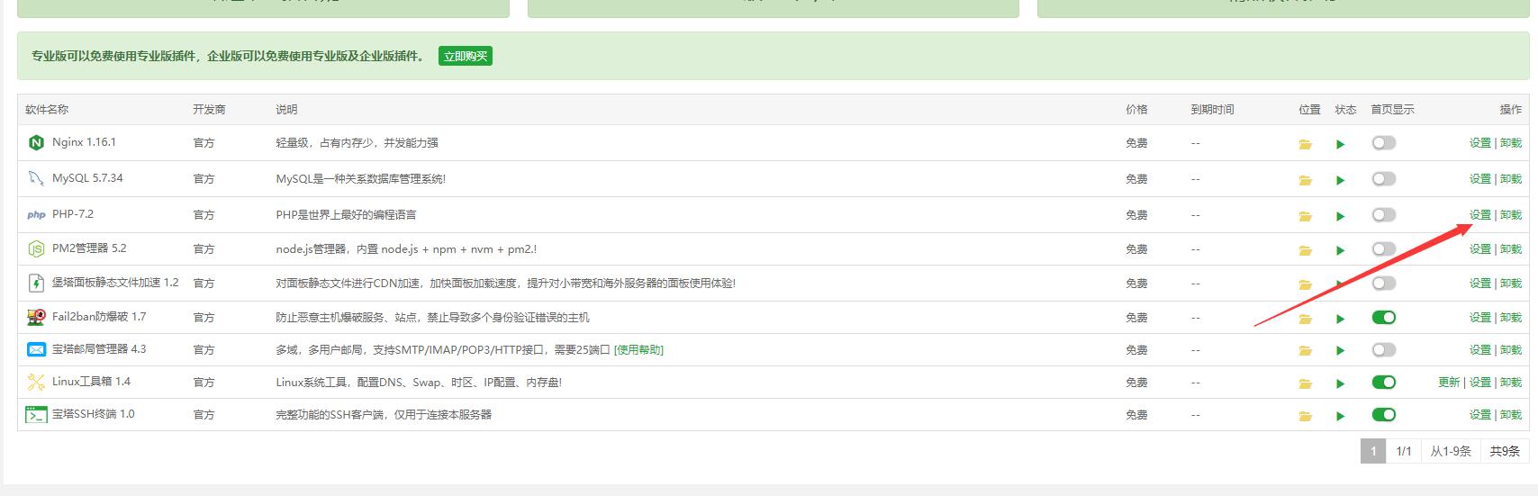The height and width of the screenshot is (496, 1538).
Task: Enable homepage display for Nginx
Action: 1383,142
